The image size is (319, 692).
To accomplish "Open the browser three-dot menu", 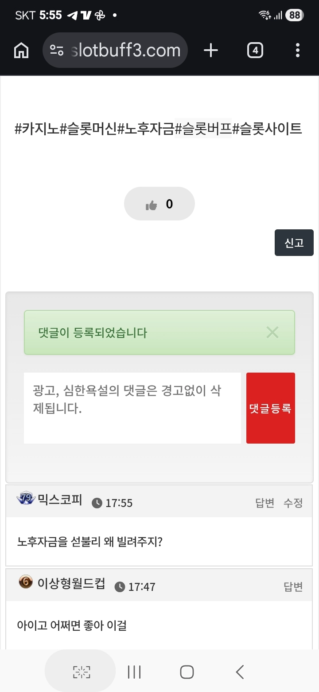I will [x=298, y=51].
